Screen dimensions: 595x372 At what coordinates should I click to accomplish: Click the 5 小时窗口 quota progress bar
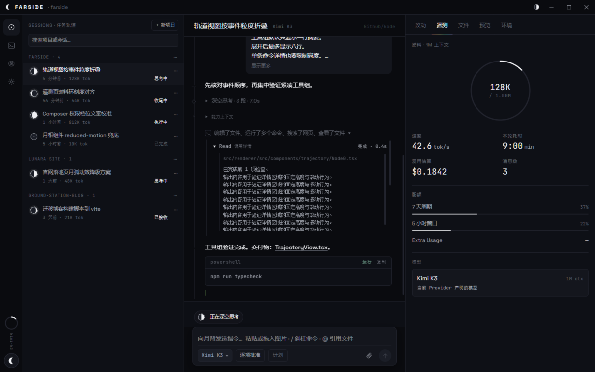click(x=500, y=231)
